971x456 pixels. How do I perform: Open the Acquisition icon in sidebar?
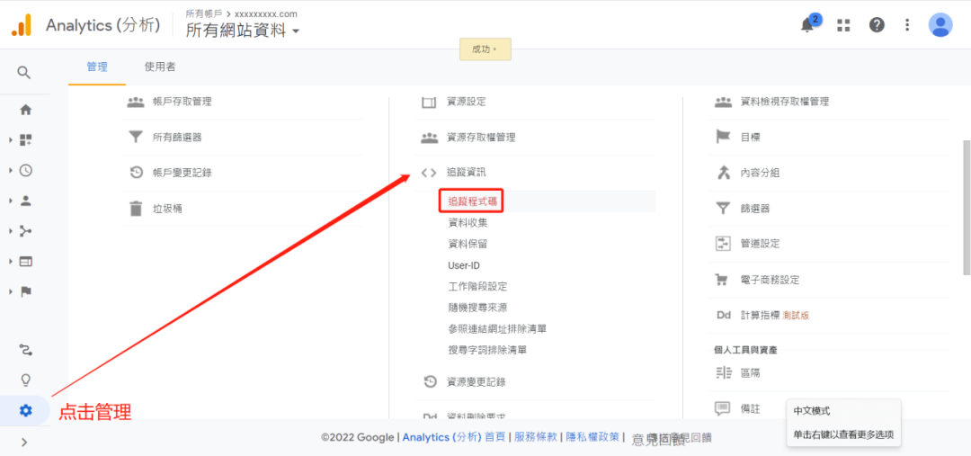(x=25, y=231)
